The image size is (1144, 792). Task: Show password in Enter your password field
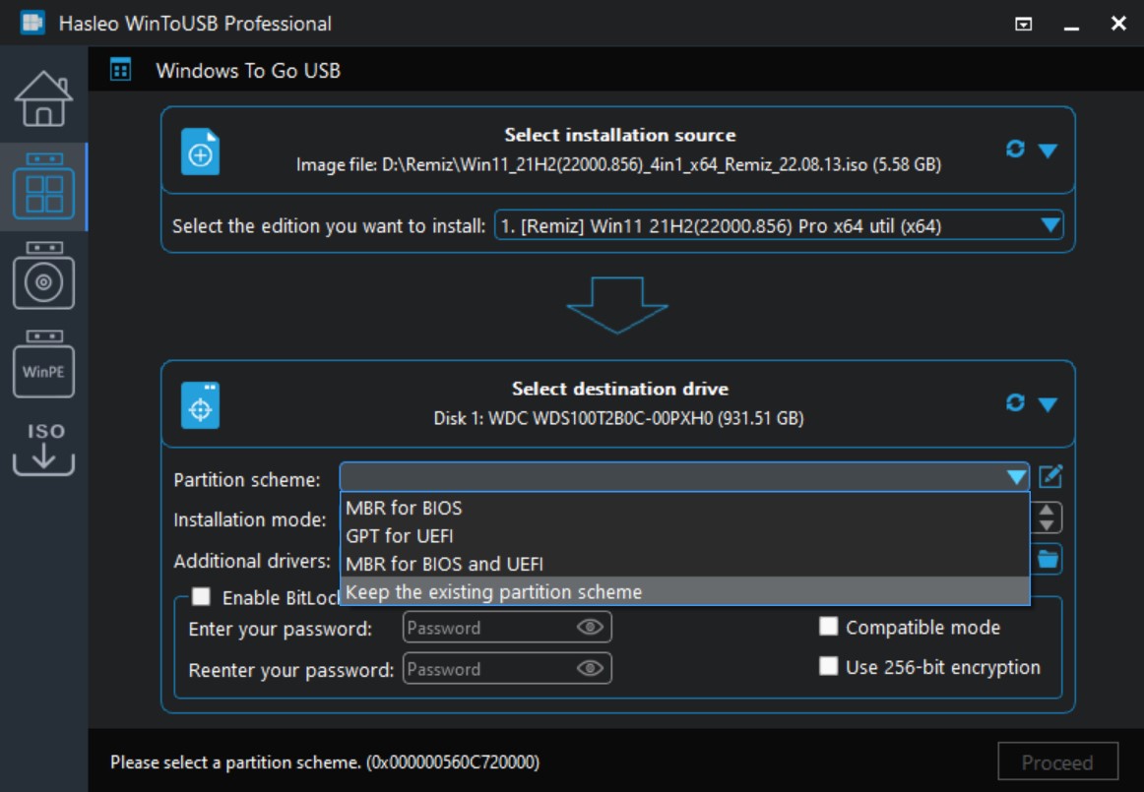pyautogui.click(x=590, y=627)
